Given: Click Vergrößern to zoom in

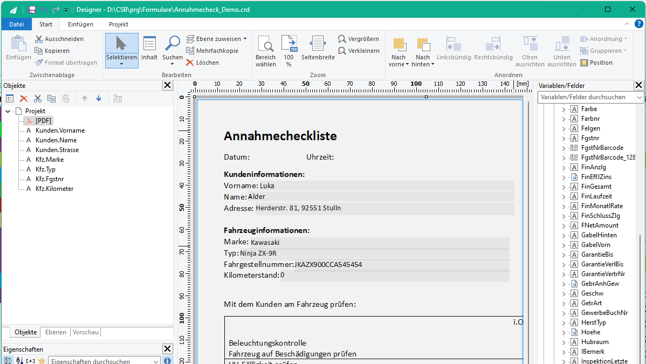Looking at the screenshot, I should click(359, 39).
